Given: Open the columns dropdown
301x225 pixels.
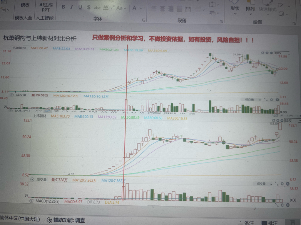Looking at the screenshot, I should point(200,9).
